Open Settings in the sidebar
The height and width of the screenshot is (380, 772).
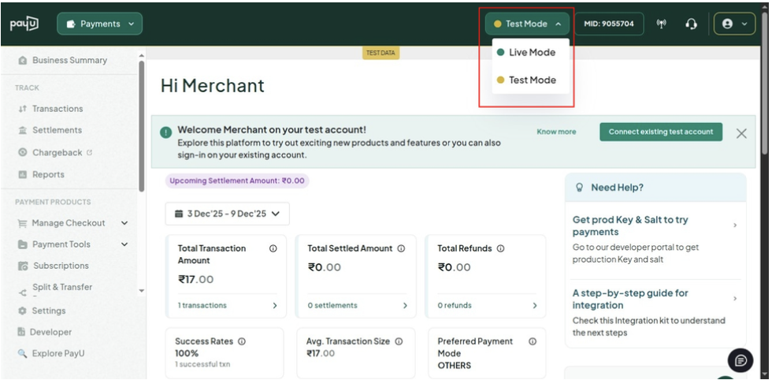pyautogui.click(x=49, y=311)
